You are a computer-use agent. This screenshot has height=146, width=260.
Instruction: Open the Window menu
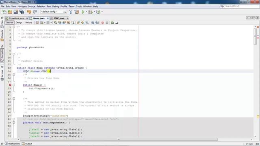click(87, 6)
